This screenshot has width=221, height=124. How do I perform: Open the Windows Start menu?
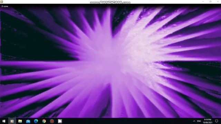4,121
